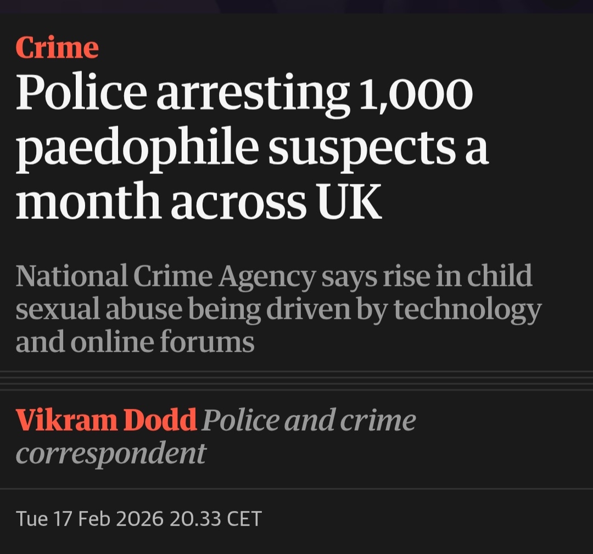The image size is (593, 554).
Task: Click the dark image strip at top
Action: (296, 5)
